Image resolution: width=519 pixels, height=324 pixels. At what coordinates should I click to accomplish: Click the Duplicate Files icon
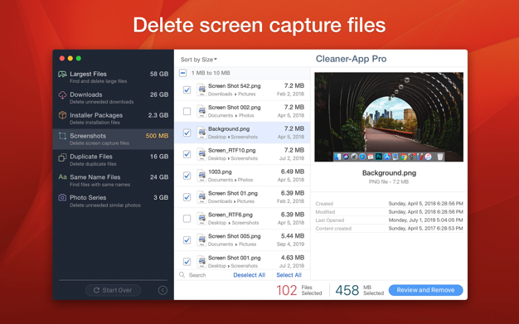(x=62, y=157)
